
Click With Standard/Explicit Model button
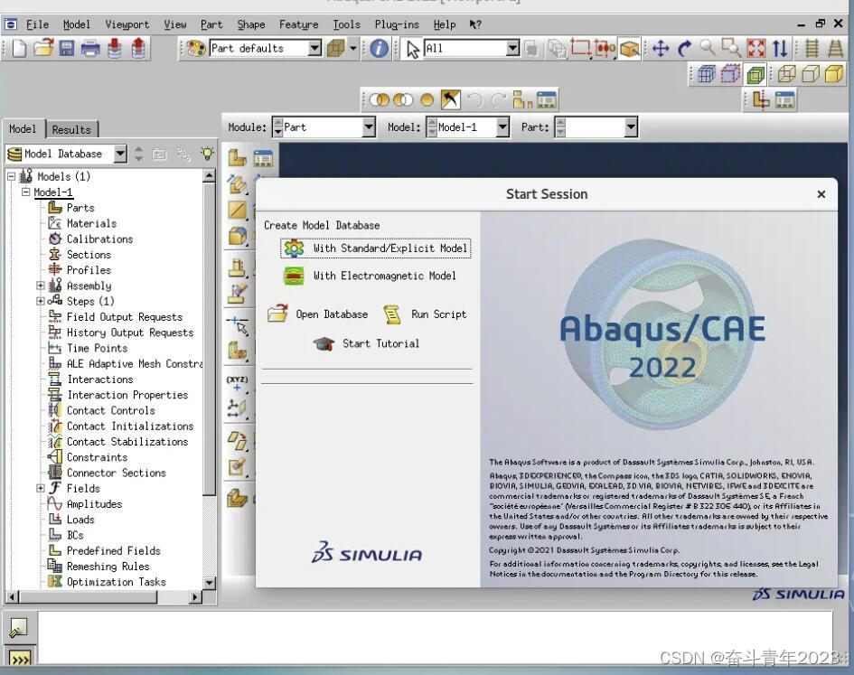pos(377,248)
